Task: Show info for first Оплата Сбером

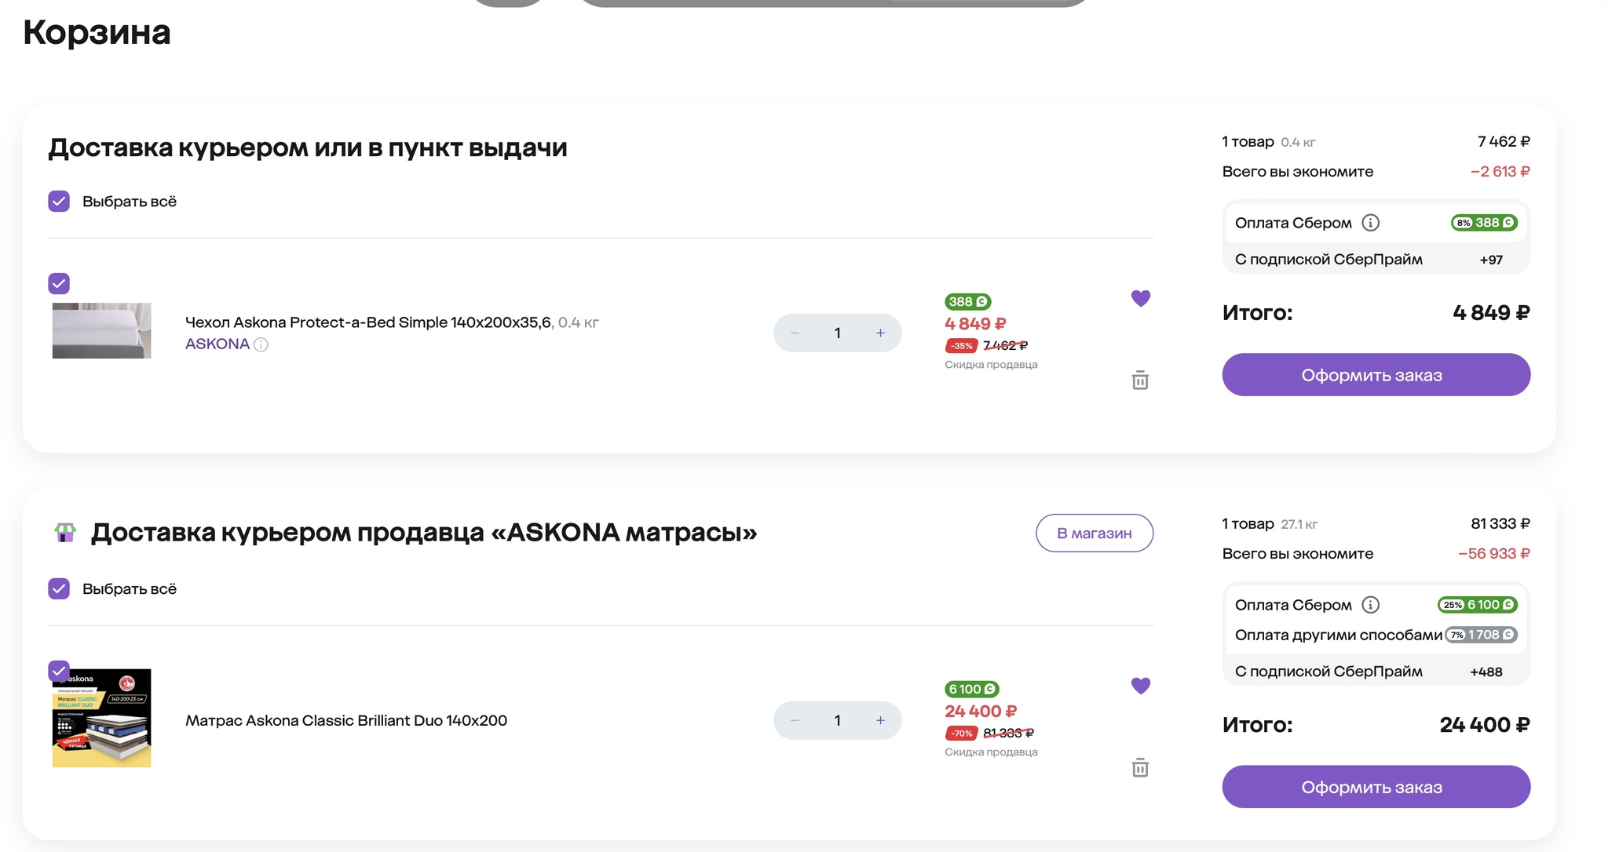Action: (x=1370, y=223)
